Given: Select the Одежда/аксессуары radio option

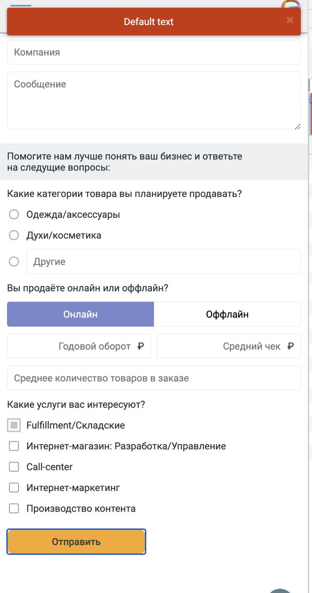Looking at the screenshot, I should 14,214.
